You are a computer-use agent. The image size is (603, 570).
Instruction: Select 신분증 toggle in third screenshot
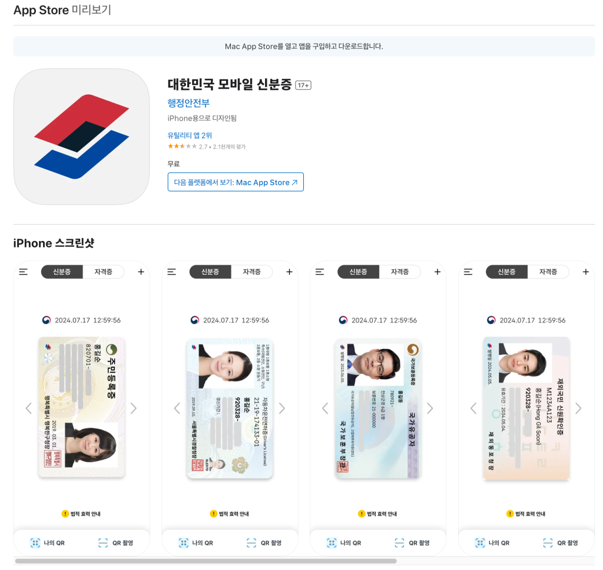point(359,272)
